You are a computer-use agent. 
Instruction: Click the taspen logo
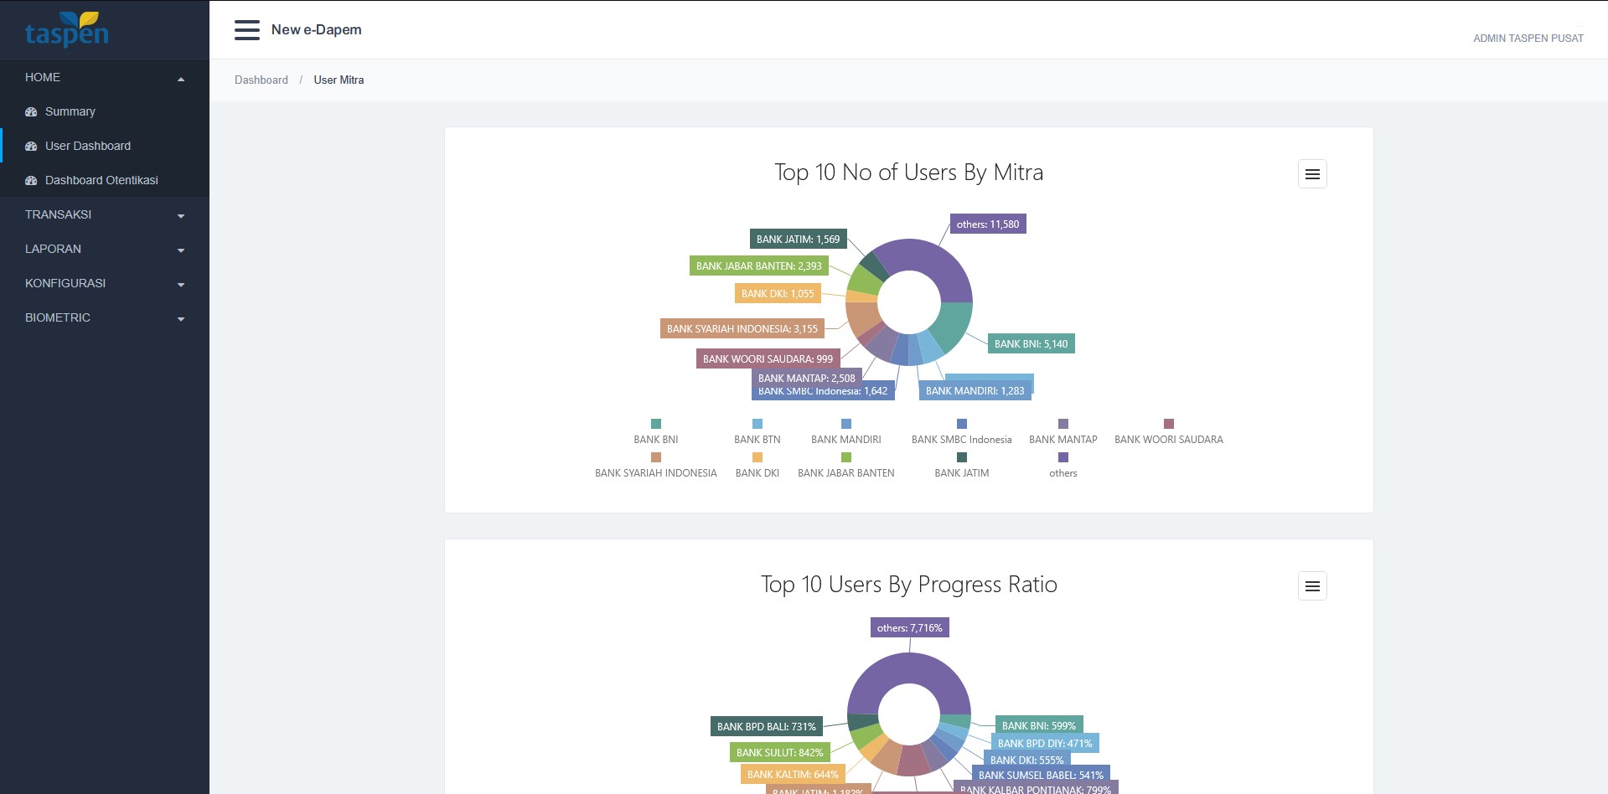pyautogui.click(x=67, y=30)
